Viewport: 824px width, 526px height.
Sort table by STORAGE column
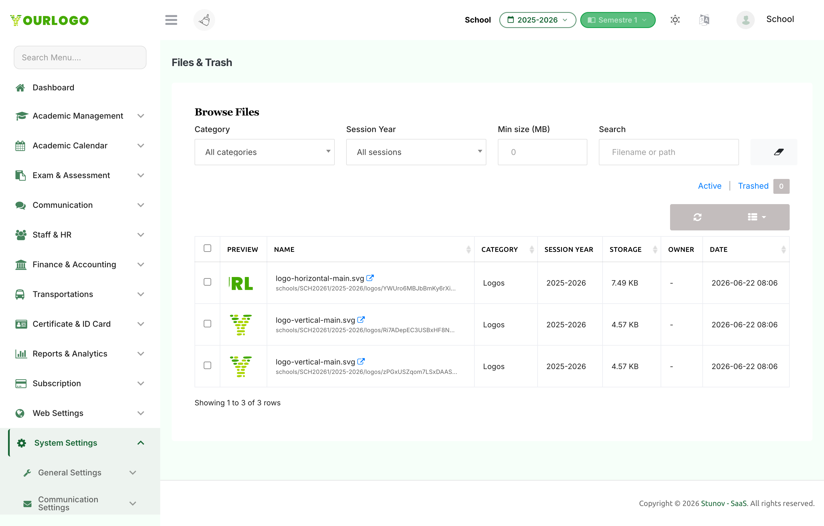(x=631, y=249)
